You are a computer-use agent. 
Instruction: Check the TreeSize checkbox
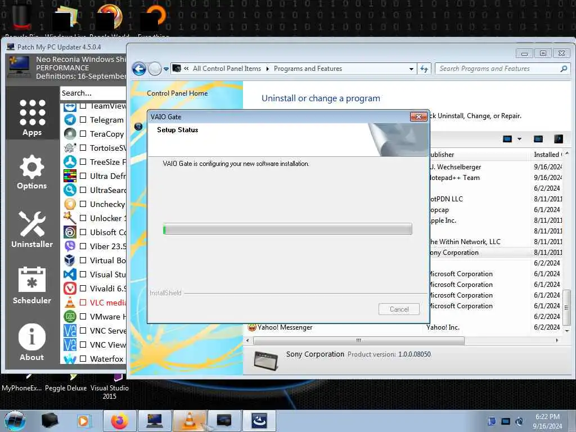pyautogui.click(x=83, y=161)
